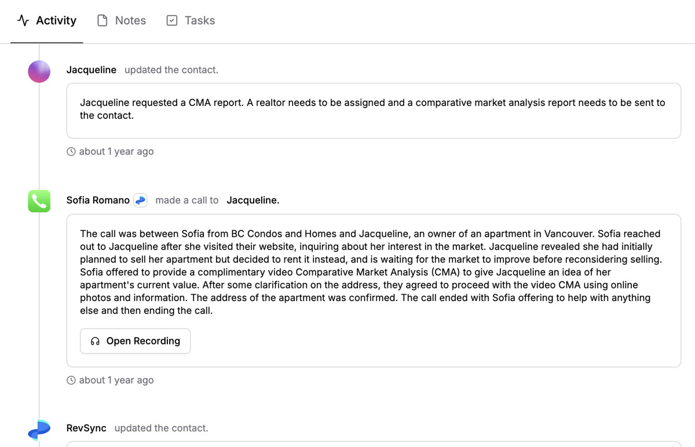Click the badge beside Sofia Romano
The height and width of the screenshot is (447, 695).
pos(140,200)
